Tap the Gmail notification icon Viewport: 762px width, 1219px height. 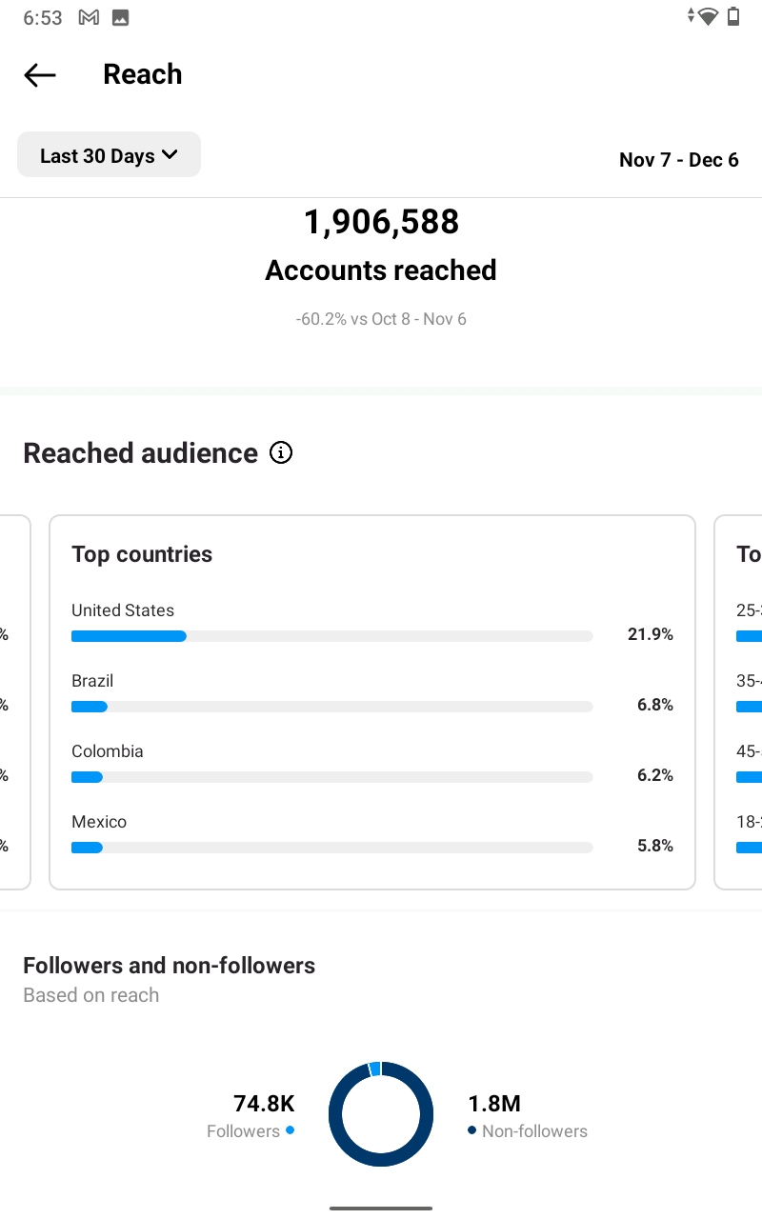89,17
